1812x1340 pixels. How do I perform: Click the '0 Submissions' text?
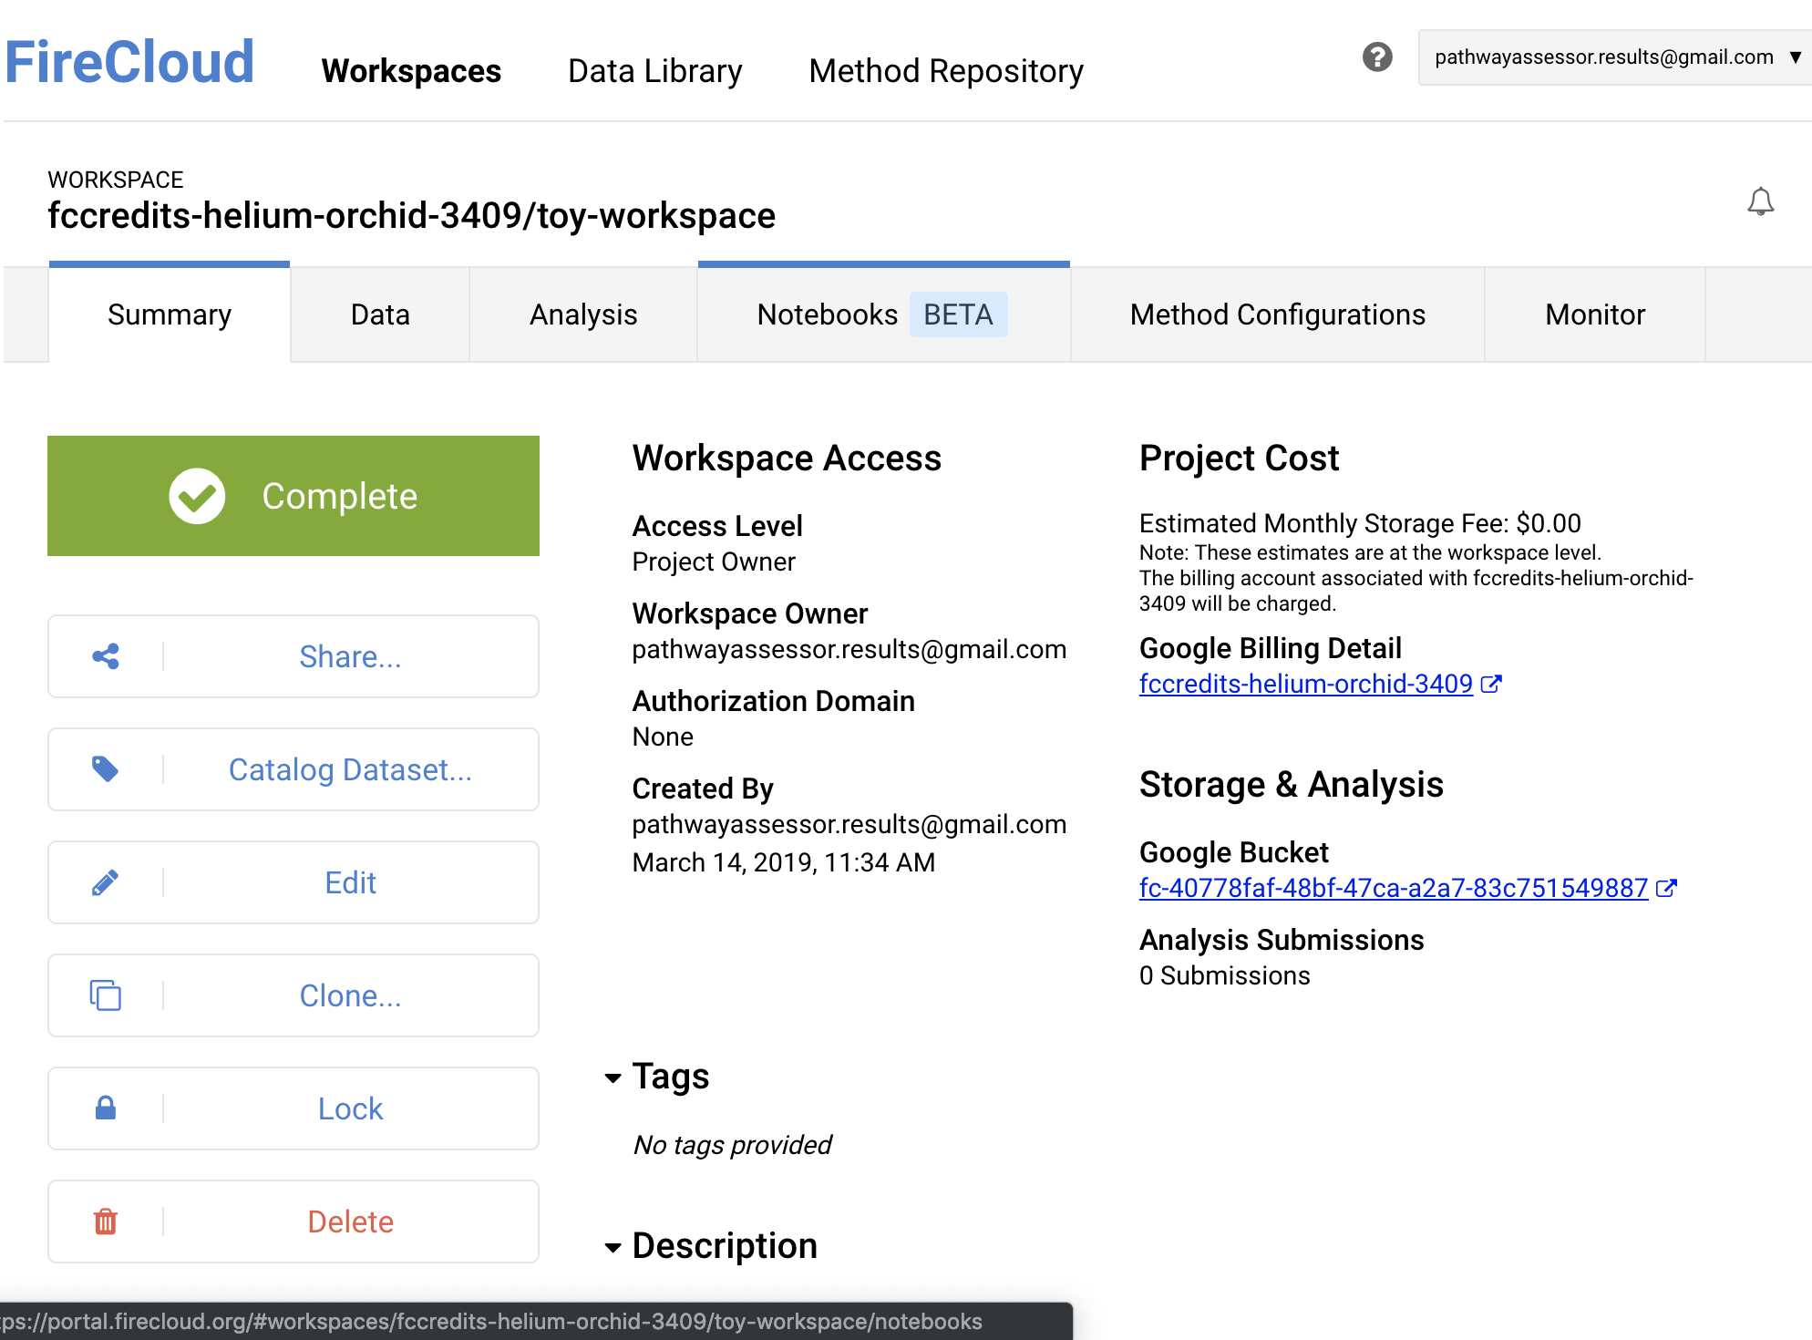tap(1224, 975)
